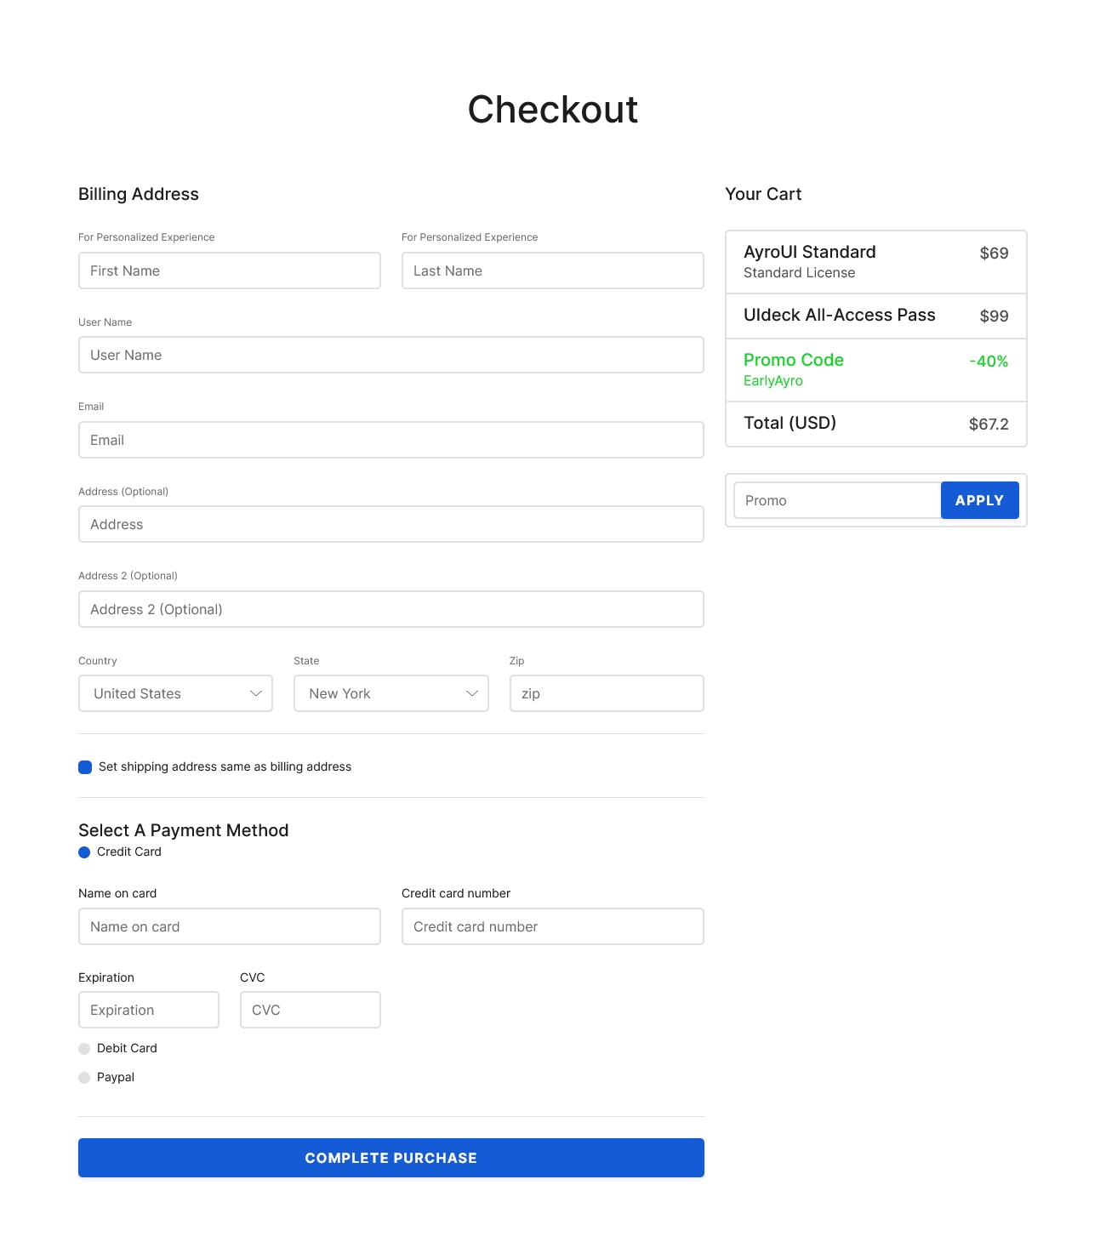Click the Name on card field
The width and height of the screenshot is (1106, 1259).
[x=229, y=926]
